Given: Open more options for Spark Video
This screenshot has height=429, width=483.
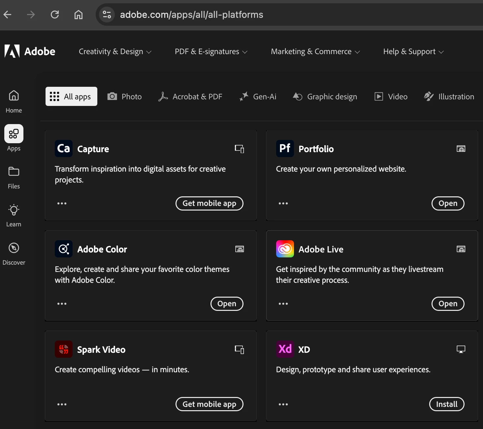Looking at the screenshot, I should 62,404.
